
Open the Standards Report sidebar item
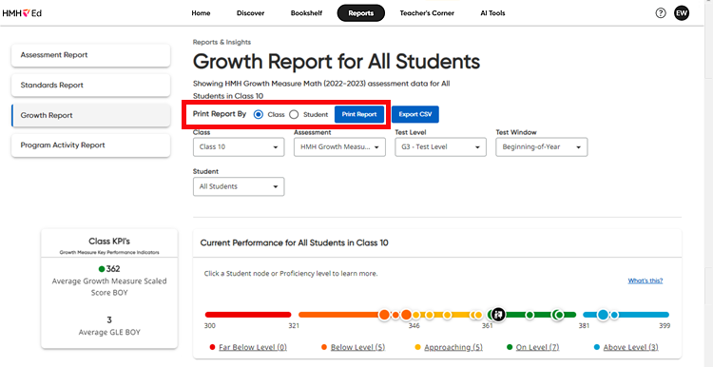(x=90, y=85)
